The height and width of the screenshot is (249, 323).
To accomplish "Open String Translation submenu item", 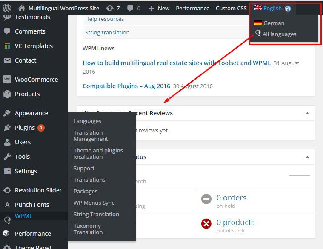I will pos(96,214).
